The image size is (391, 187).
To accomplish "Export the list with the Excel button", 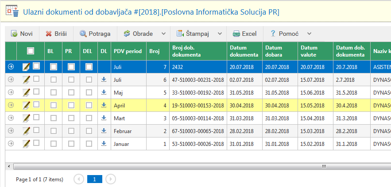I will click(245, 34).
